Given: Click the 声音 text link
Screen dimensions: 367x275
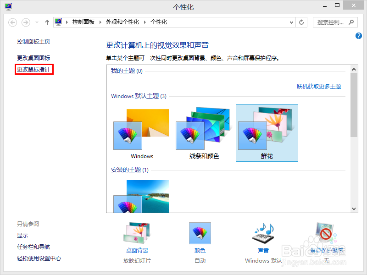Looking at the screenshot, I should click(263, 251).
